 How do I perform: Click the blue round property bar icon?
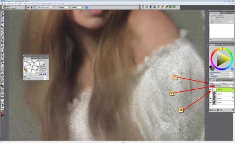87,7
